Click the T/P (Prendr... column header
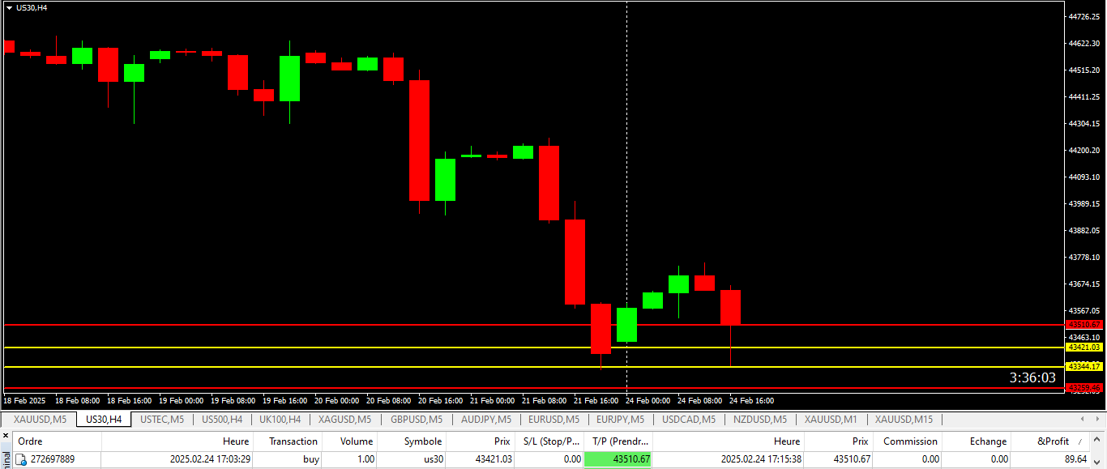The height and width of the screenshot is (469, 1107). (x=618, y=441)
